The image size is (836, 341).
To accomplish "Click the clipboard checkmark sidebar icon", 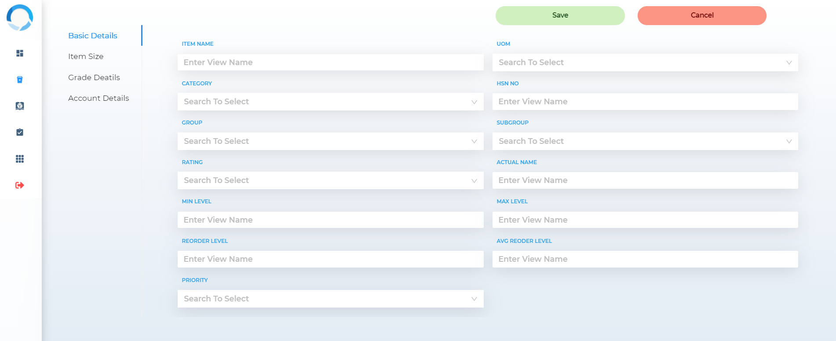I will (20, 132).
